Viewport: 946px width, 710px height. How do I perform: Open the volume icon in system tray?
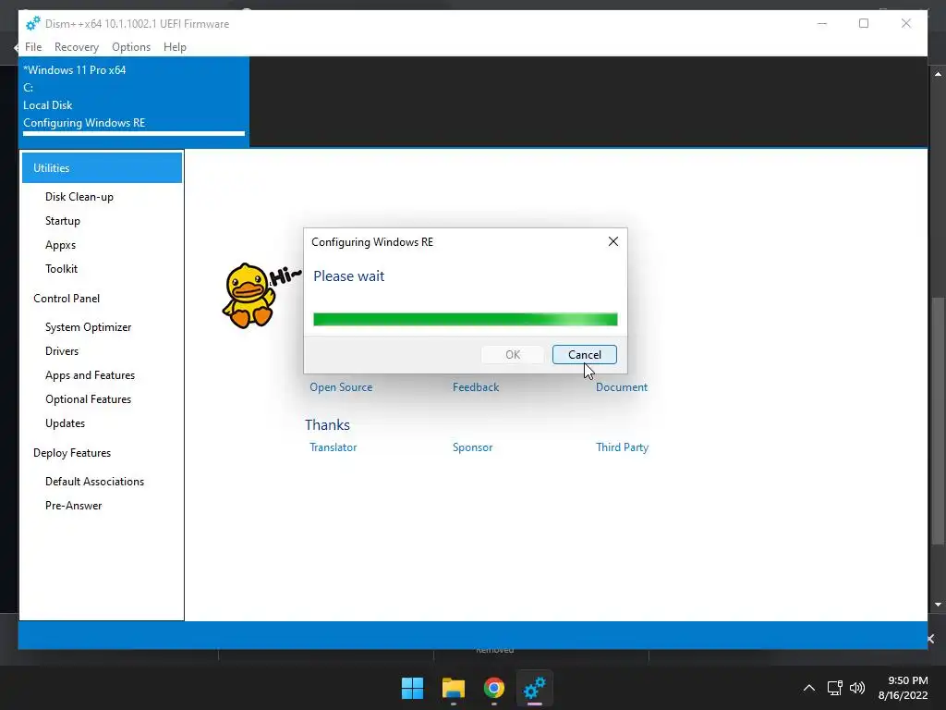click(857, 688)
